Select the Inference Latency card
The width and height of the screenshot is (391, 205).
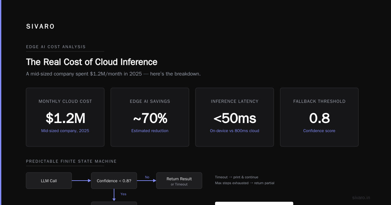235,117
